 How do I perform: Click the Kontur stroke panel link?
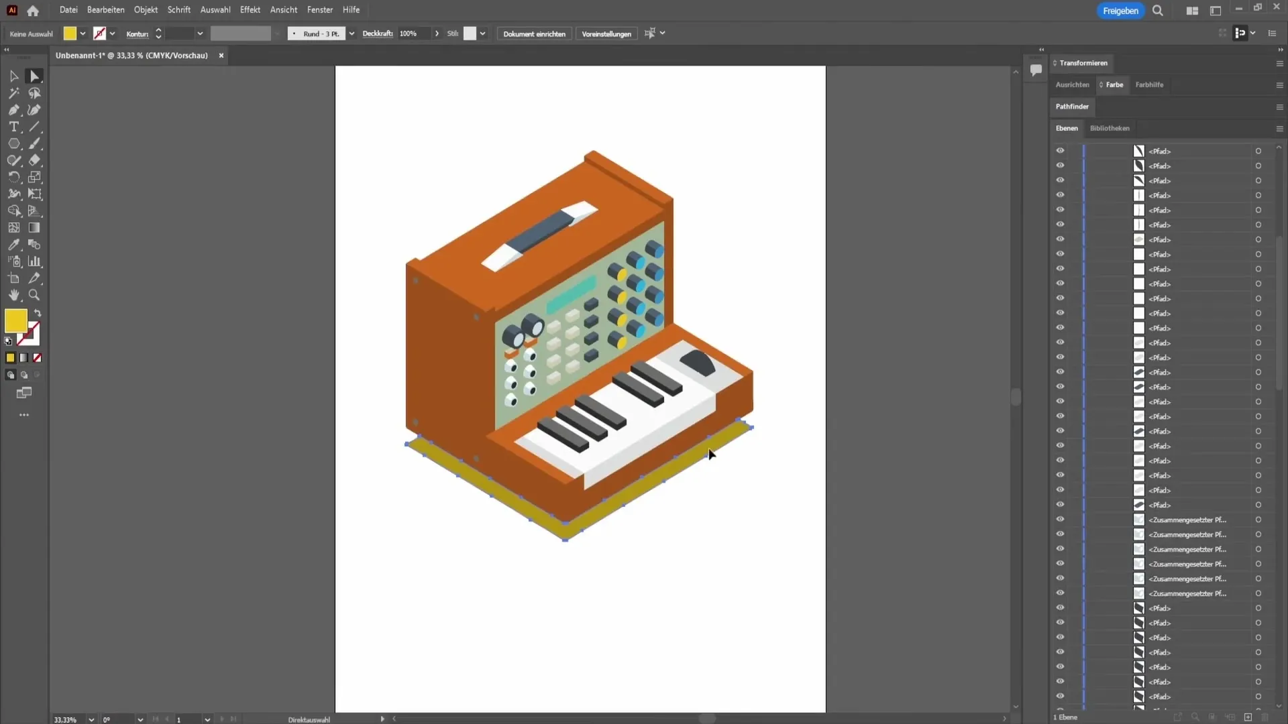click(x=138, y=34)
